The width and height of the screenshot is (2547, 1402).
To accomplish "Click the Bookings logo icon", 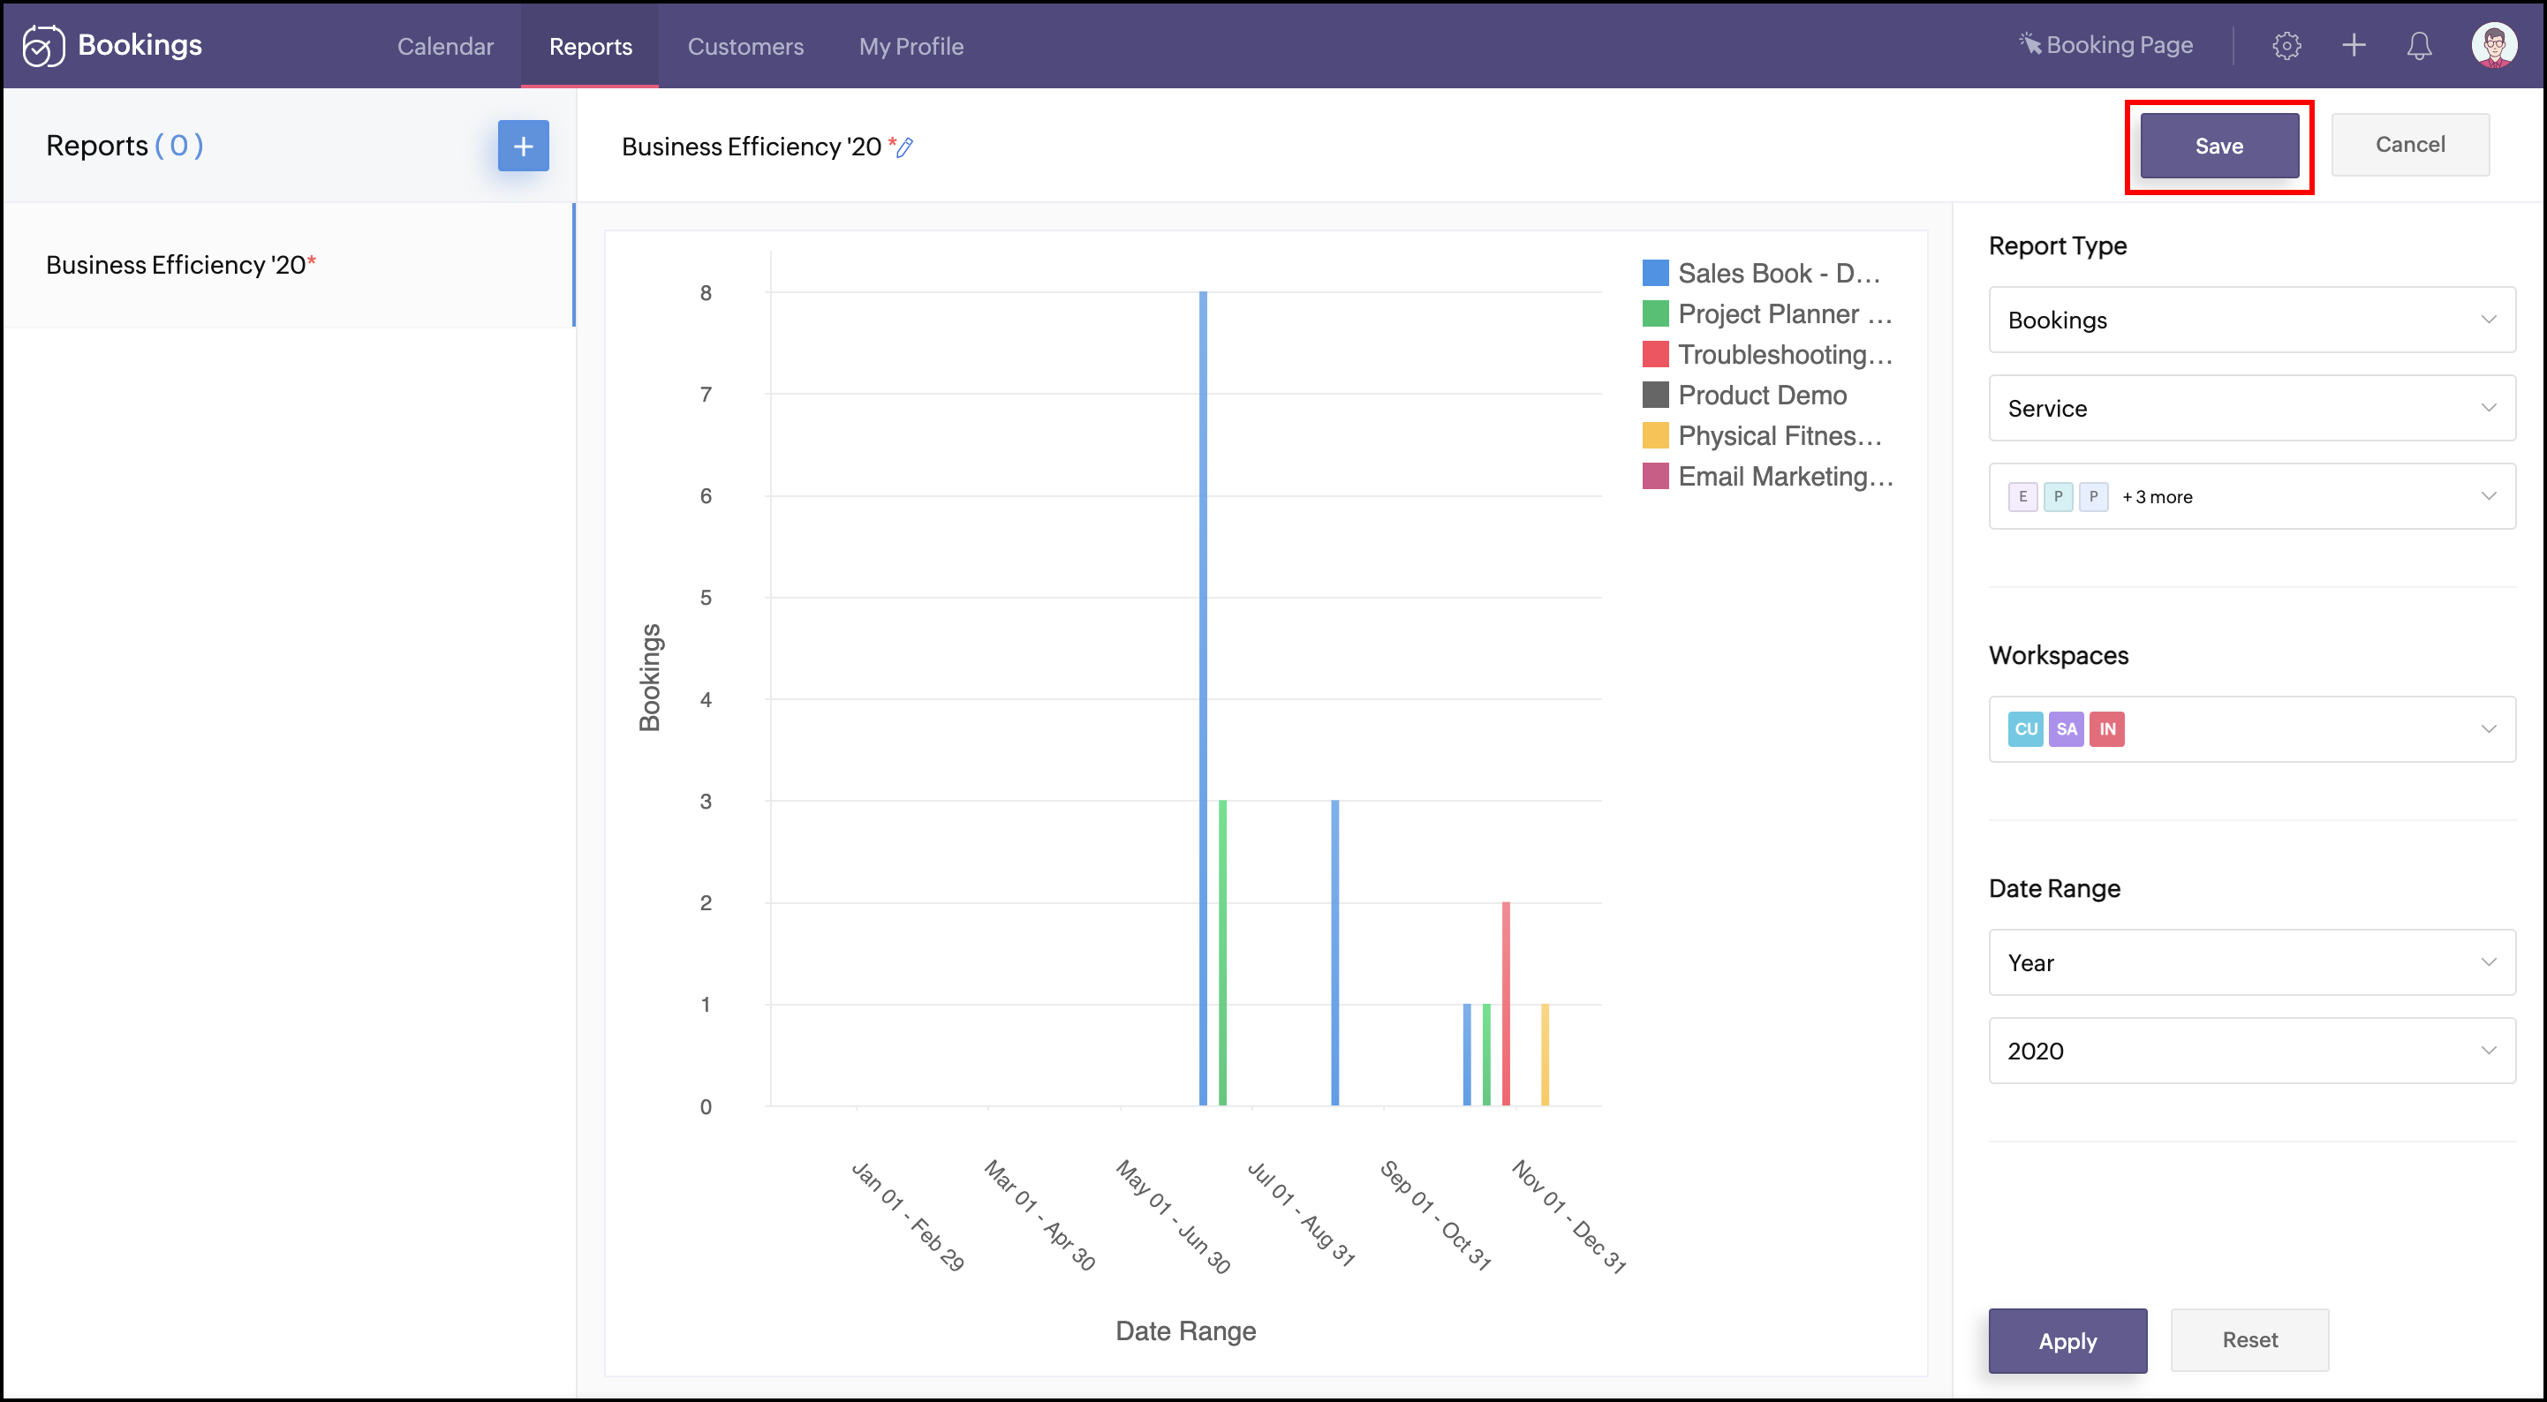I will pos(43,46).
